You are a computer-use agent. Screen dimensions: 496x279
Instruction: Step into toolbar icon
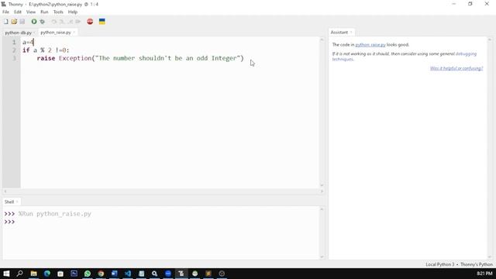pos(62,22)
